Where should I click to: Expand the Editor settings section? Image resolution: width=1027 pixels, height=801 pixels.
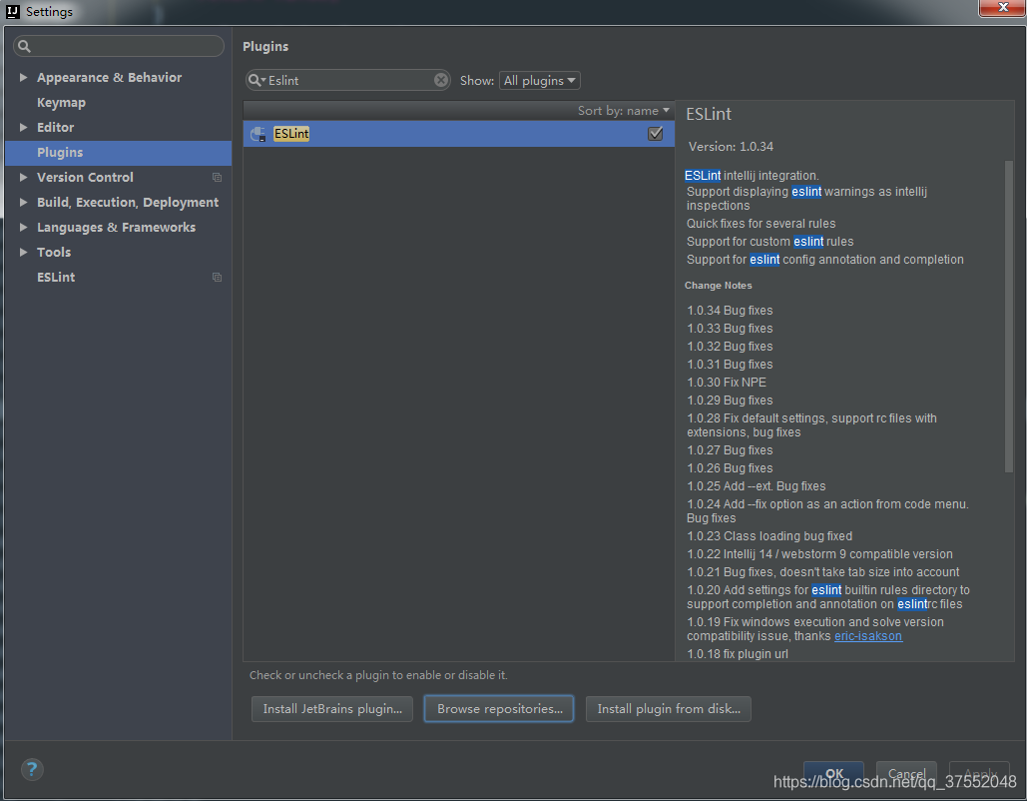(x=24, y=127)
